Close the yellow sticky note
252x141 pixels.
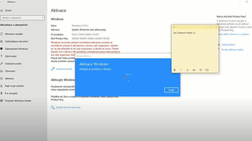tap(216, 27)
